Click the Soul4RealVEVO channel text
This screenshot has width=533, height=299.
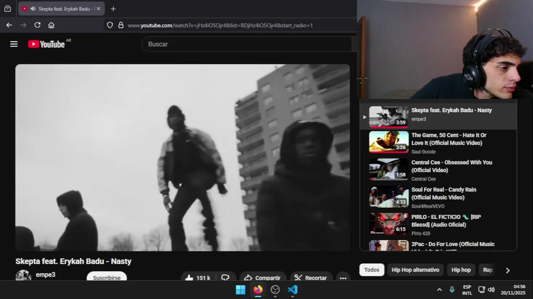[428, 206]
